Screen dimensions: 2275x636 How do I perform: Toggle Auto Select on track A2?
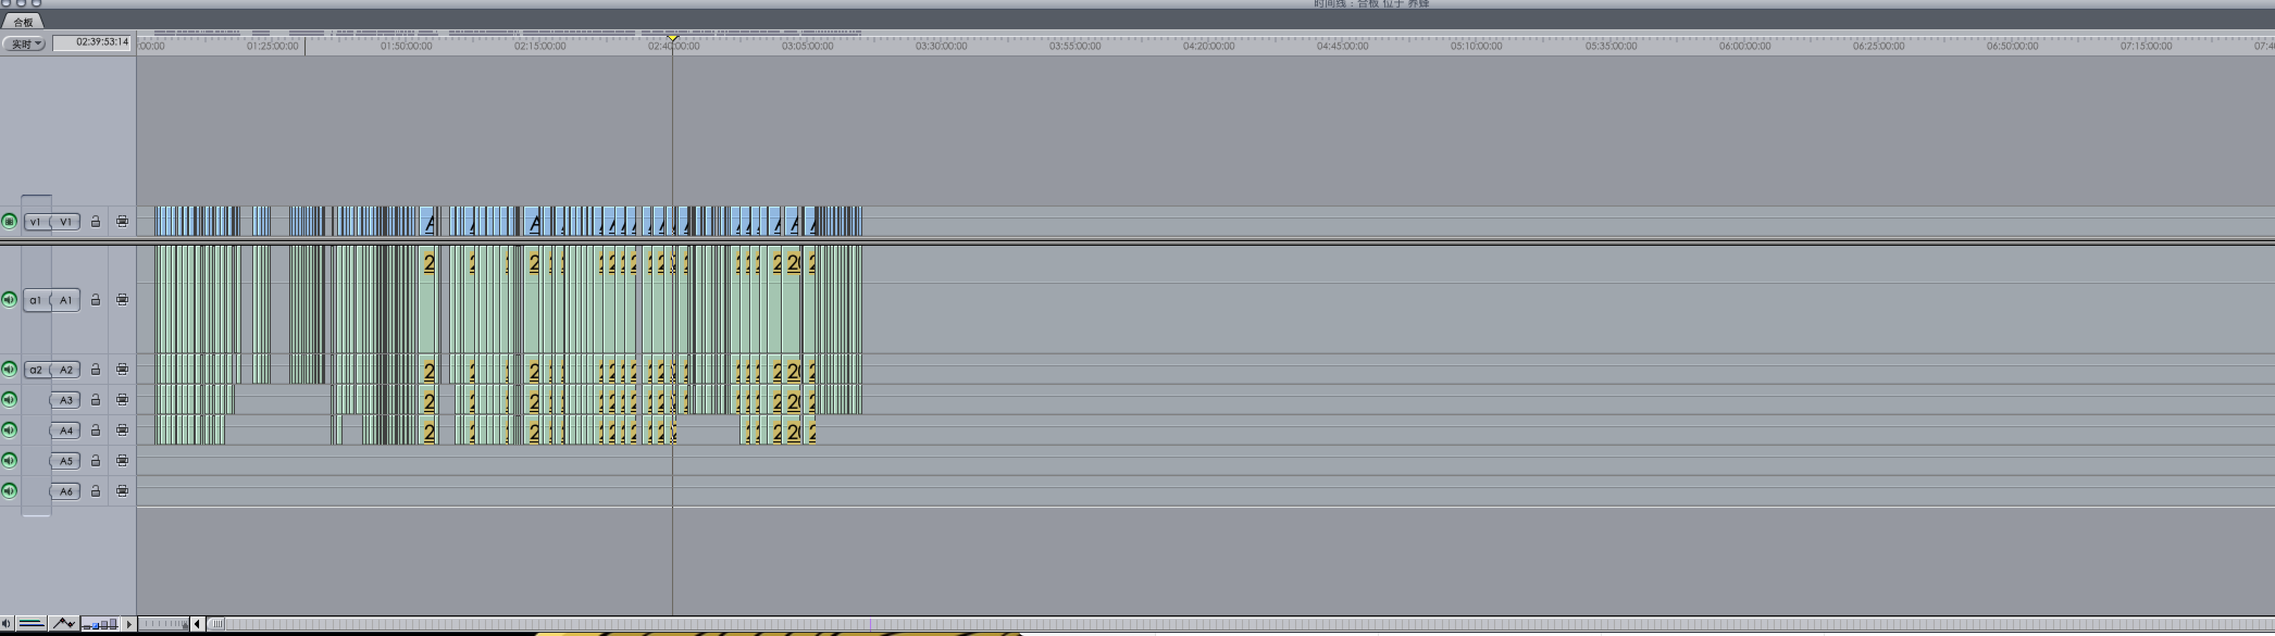point(122,369)
